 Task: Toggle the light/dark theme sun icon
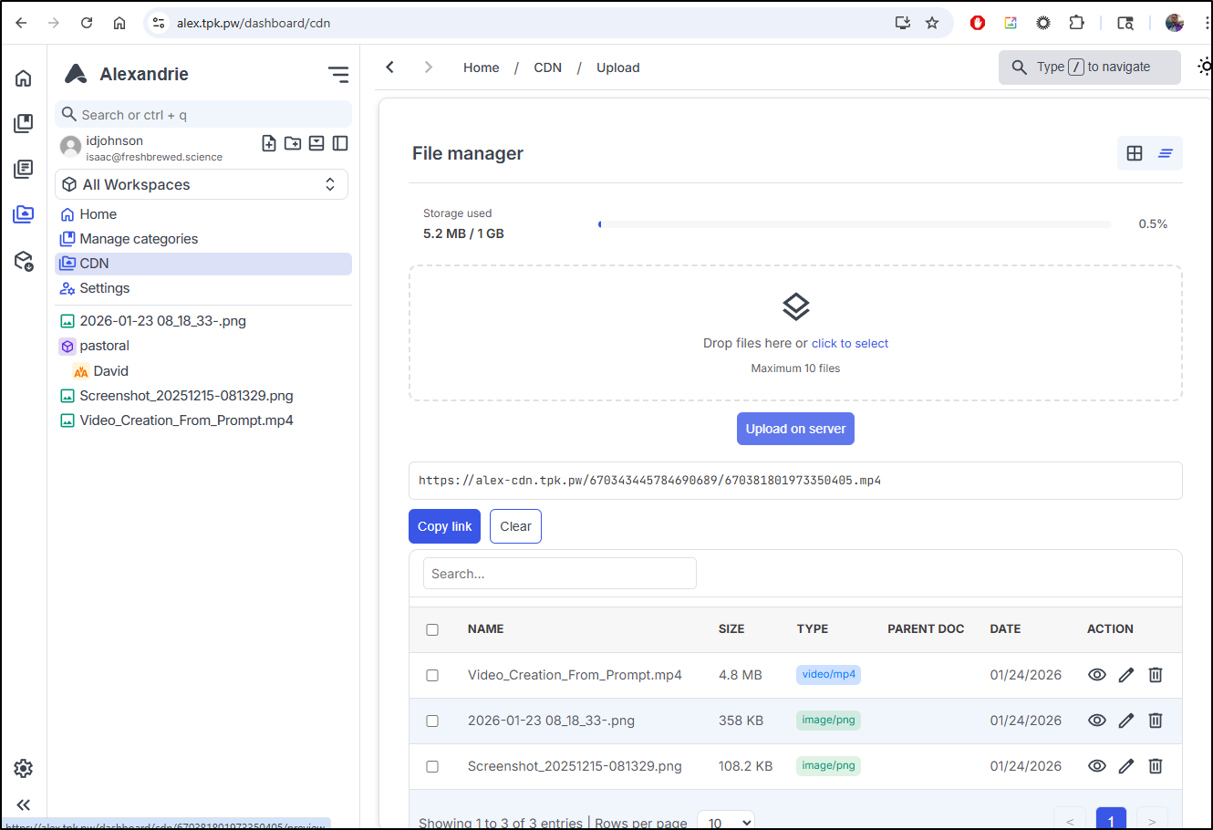tap(1205, 67)
